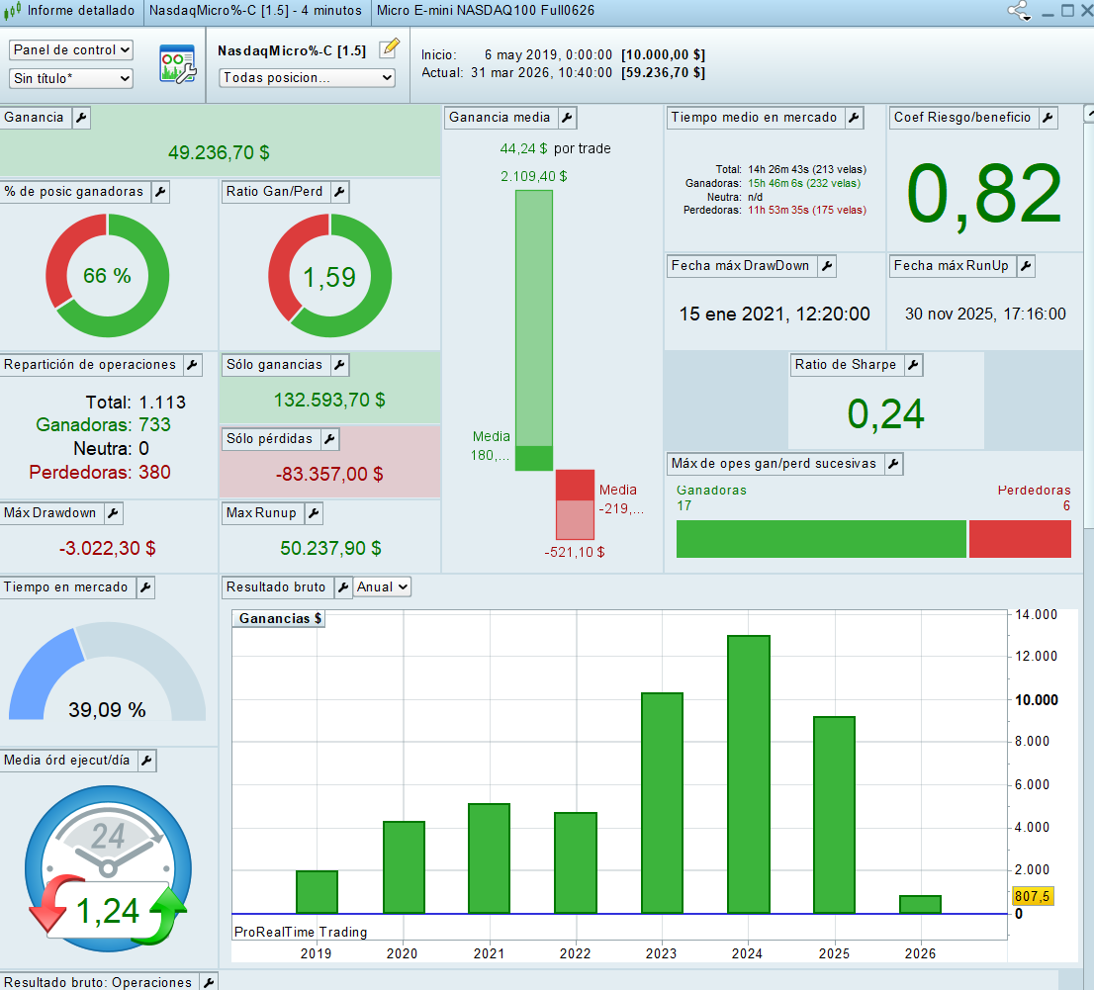The height and width of the screenshot is (990, 1094).
Task: Click the wrench beside Ratio de Sharpe
Action: [x=913, y=365]
